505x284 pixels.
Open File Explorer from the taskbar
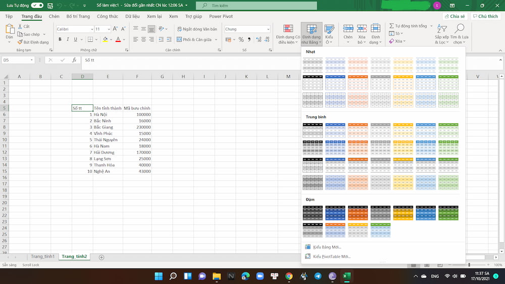click(217, 276)
